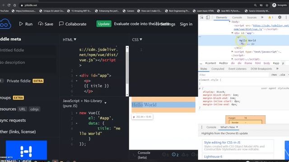The width and height of the screenshot is (289, 162).
Task: Close the What's New drawer tab
Action: (237, 127)
